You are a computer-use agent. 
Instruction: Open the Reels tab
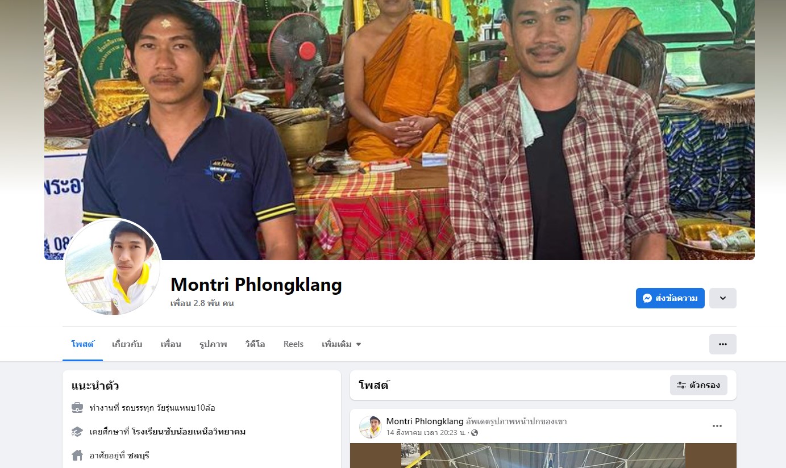click(293, 344)
